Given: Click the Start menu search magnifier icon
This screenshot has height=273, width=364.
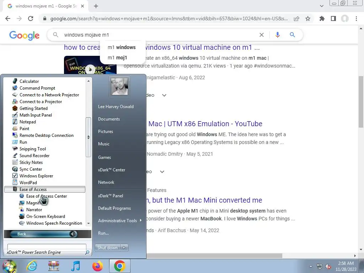Looking at the screenshot, I should pyautogui.click(x=87, y=252).
